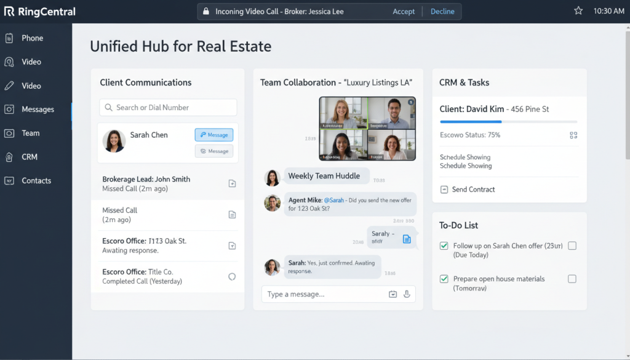The width and height of the screenshot is (630, 360).
Task: Click first Schedule Showing line
Action: tap(465, 157)
